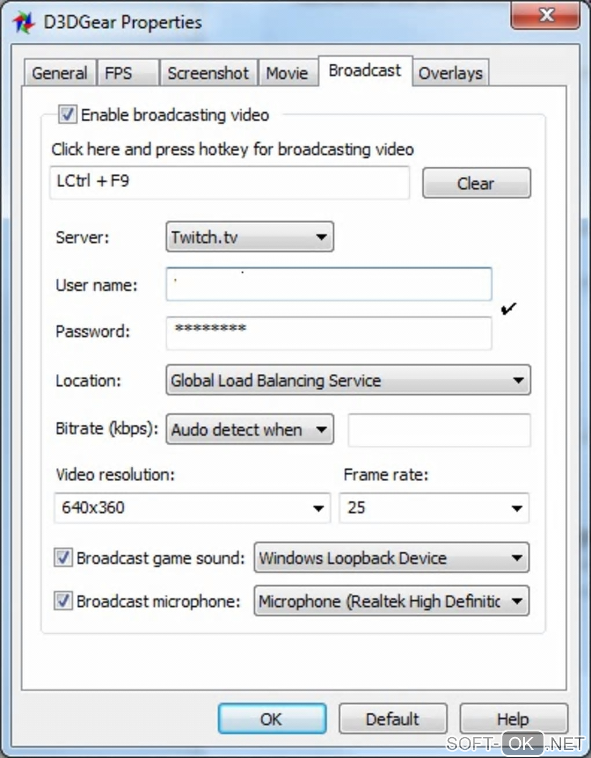Open the Screenshot tab
591x758 pixels.
click(207, 73)
